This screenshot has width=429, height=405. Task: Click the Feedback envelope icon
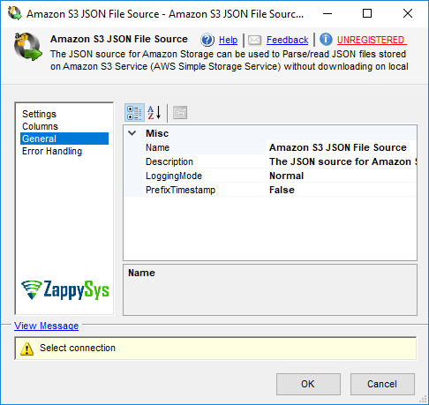255,40
